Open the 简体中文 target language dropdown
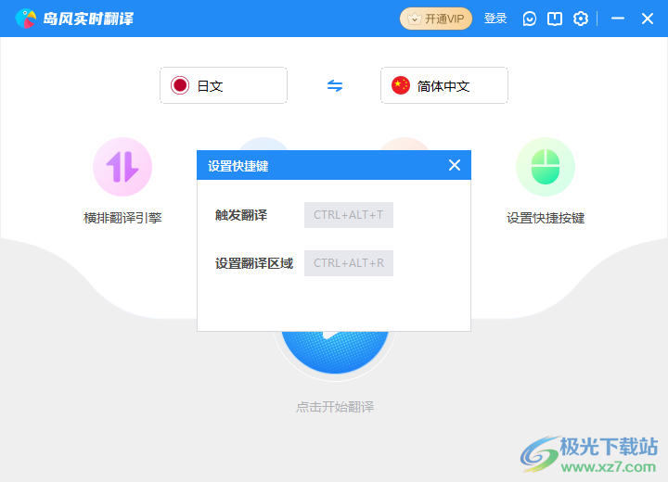This screenshot has height=482, width=668. pyautogui.click(x=444, y=85)
